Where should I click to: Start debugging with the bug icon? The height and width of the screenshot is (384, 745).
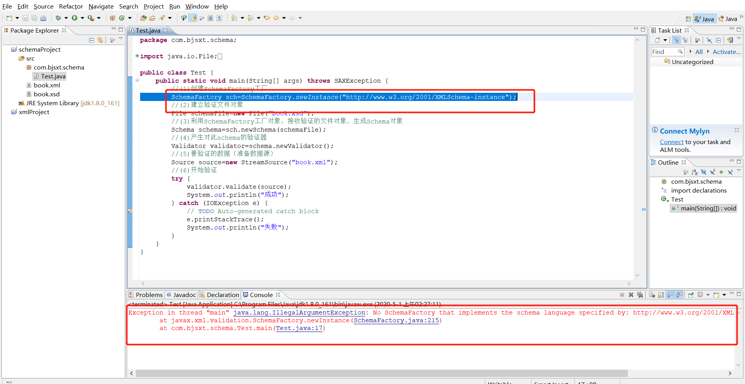(x=58, y=18)
